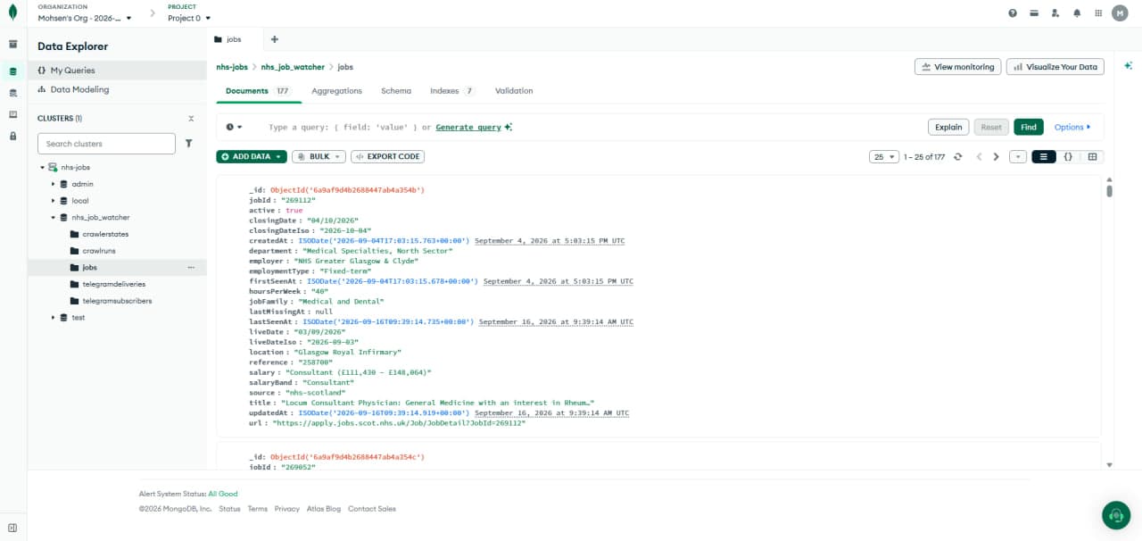Refresh the documents list
1142x541 pixels.
pyautogui.click(x=957, y=157)
